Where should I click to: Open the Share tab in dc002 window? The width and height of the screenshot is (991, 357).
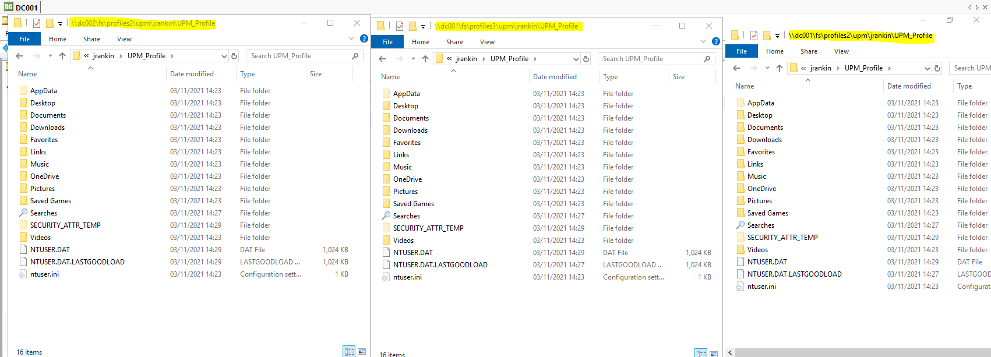pos(91,39)
